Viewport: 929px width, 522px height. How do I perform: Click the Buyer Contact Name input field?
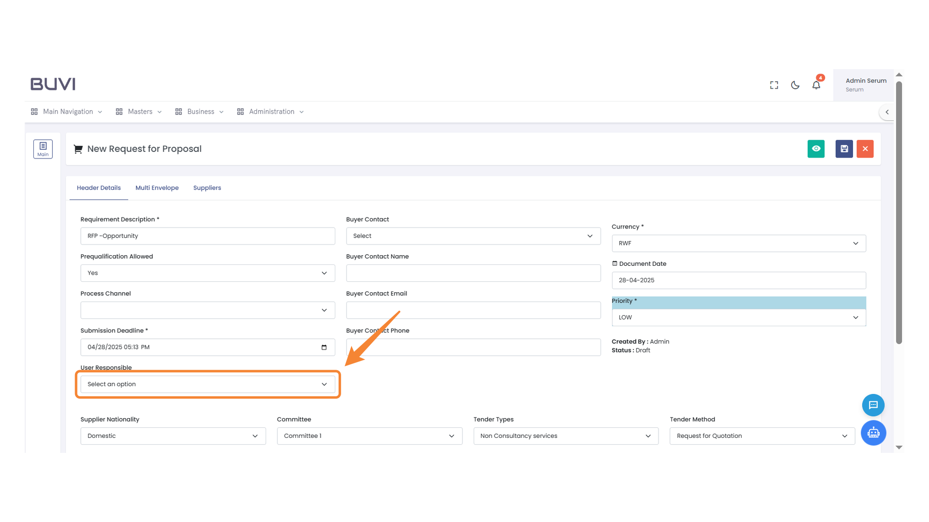[x=473, y=273]
